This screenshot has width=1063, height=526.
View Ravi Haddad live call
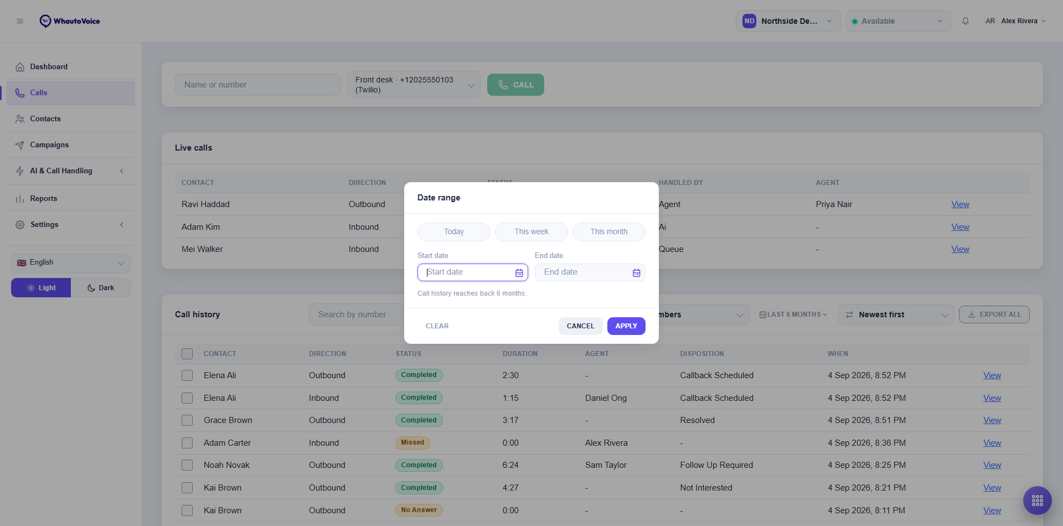click(x=960, y=204)
